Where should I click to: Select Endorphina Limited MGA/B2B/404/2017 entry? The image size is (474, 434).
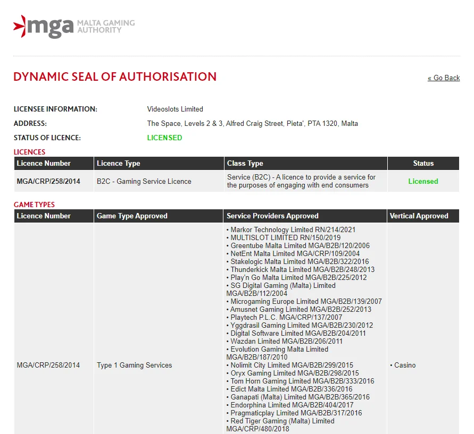click(290, 405)
